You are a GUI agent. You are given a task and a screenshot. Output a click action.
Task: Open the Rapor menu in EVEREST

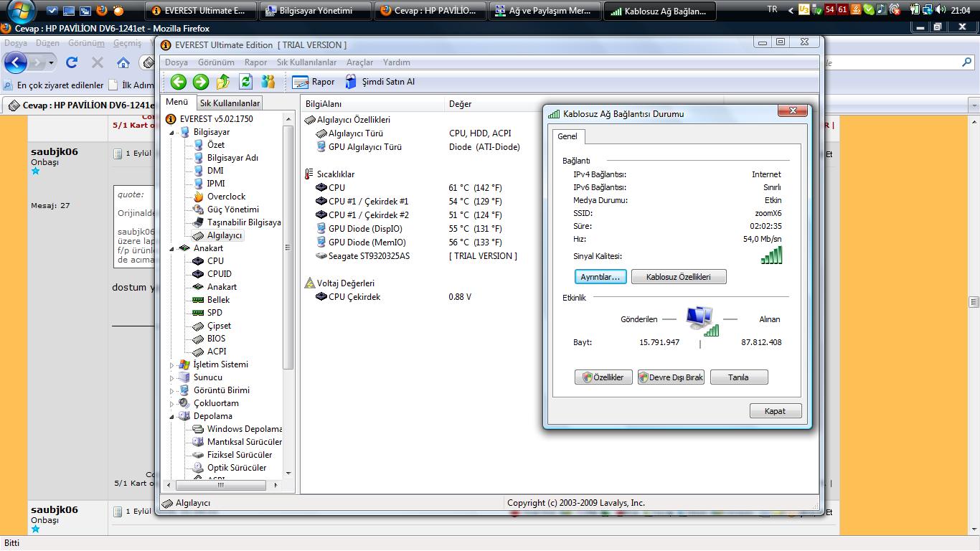point(255,62)
